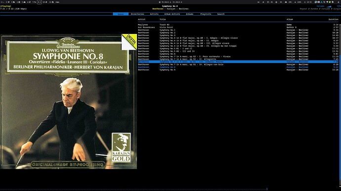
Task: Select Symphony No.4 'IV. Allegro ma non troppo'
Action: pyautogui.click(x=238, y=46)
